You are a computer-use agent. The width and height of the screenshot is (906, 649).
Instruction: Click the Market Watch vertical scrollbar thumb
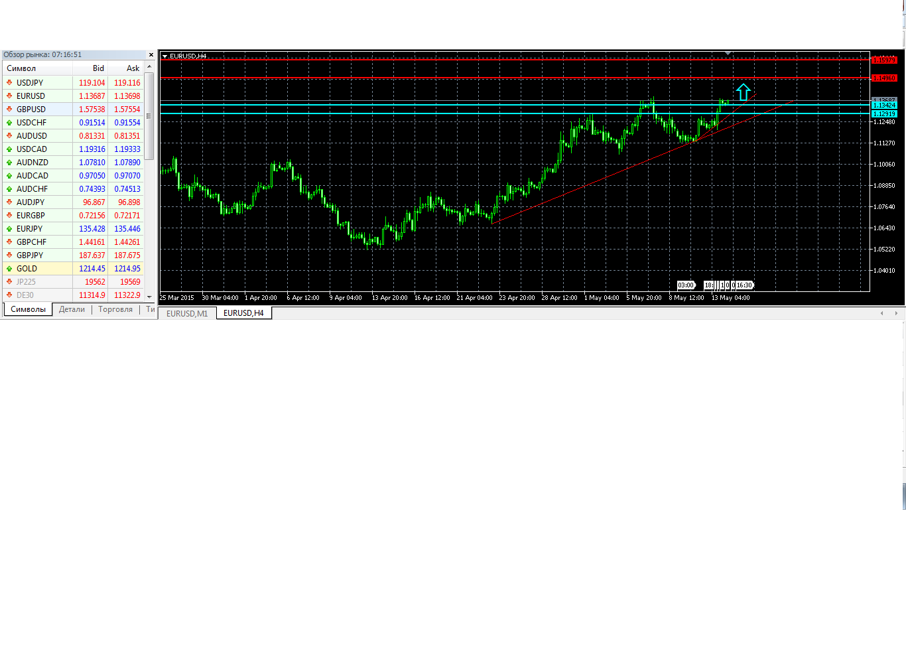point(149,116)
